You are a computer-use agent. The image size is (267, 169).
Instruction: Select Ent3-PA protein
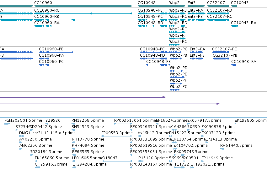click(196, 52)
